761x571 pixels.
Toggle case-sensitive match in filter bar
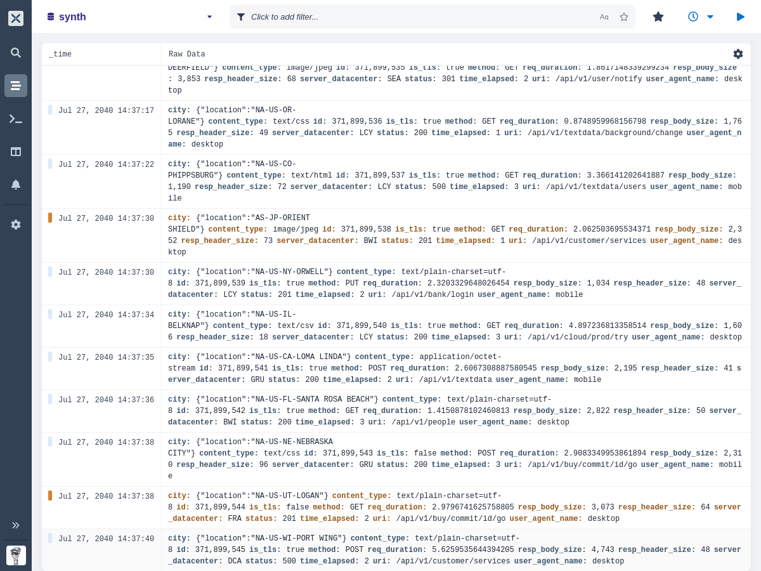coord(604,17)
